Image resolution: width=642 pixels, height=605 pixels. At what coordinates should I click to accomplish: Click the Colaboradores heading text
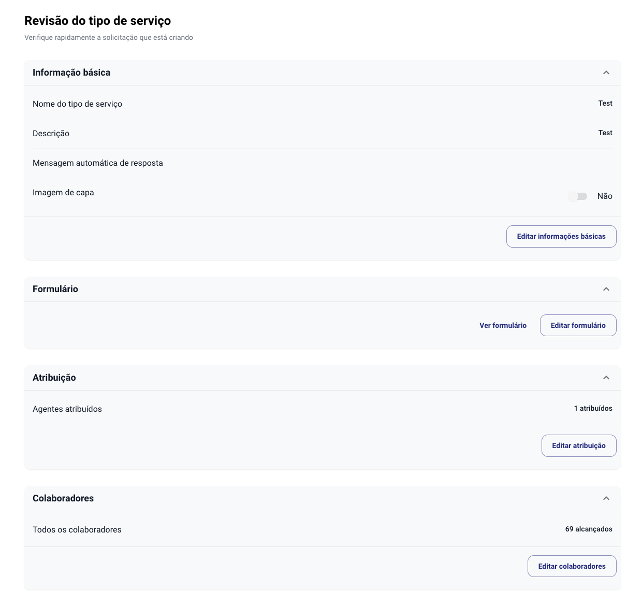coord(63,498)
